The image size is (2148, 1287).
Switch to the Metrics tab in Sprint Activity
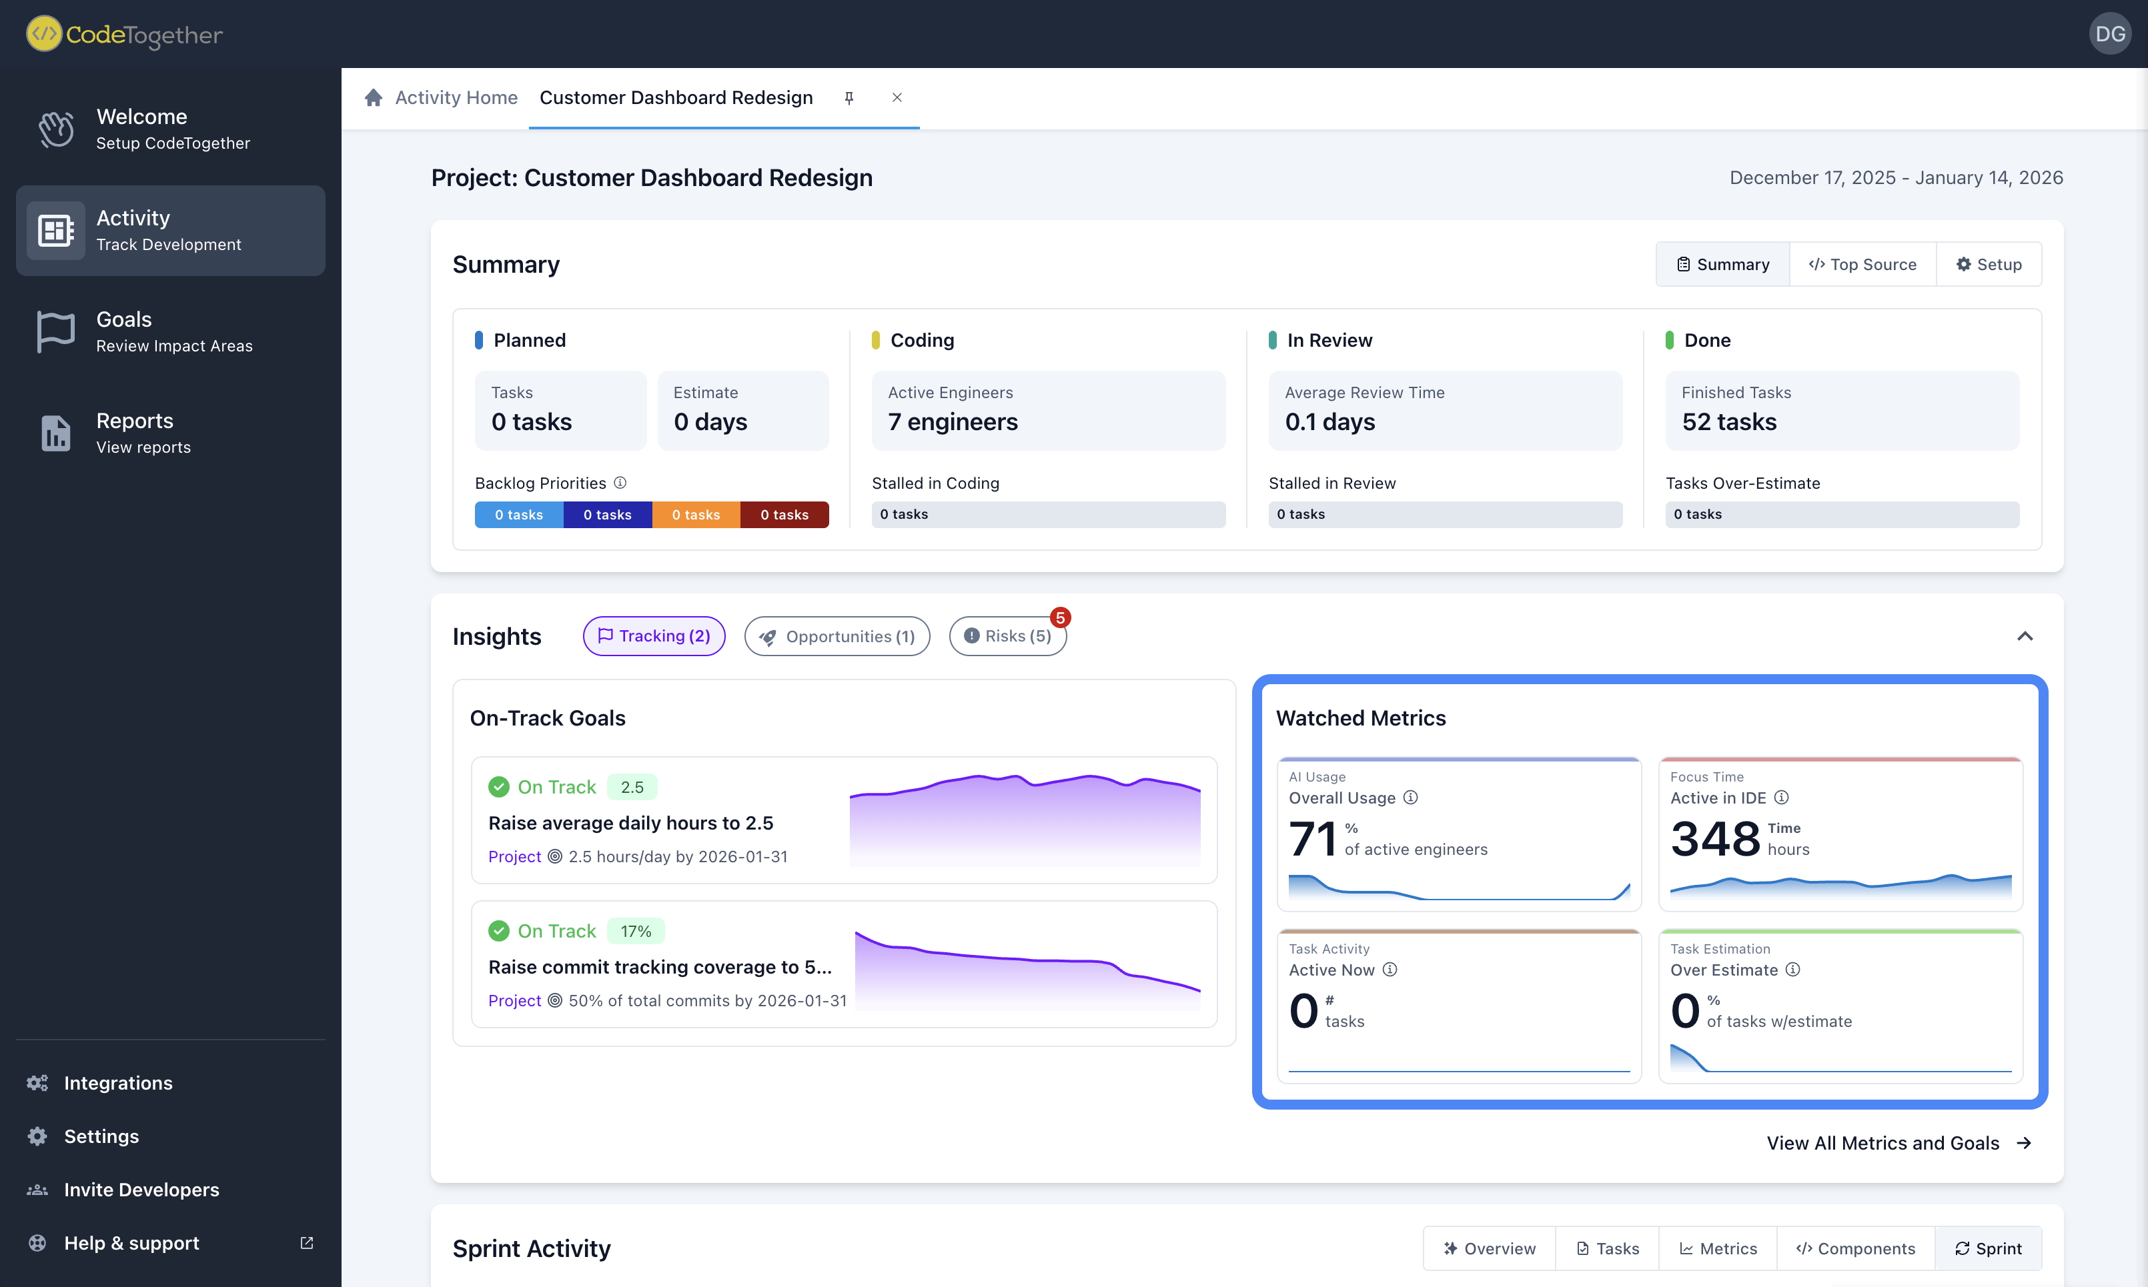pyautogui.click(x=1716, y=1248)
